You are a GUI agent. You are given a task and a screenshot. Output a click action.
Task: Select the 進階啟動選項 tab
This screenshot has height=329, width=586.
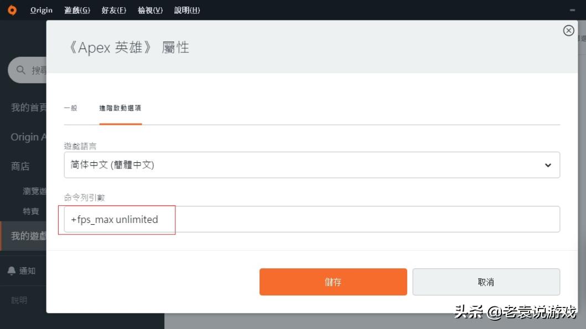pos(121,108)
